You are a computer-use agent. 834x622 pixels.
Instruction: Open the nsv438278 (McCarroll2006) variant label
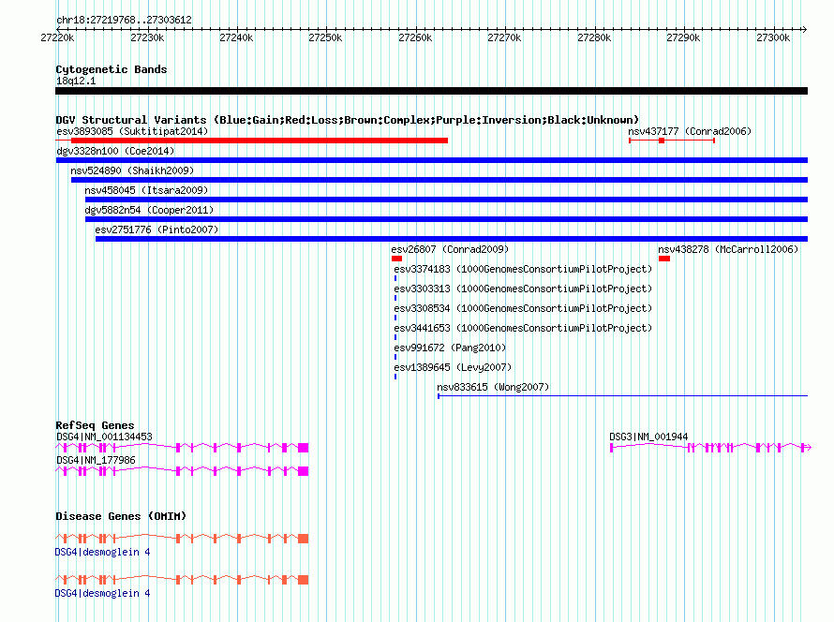(x=728, y=249)
